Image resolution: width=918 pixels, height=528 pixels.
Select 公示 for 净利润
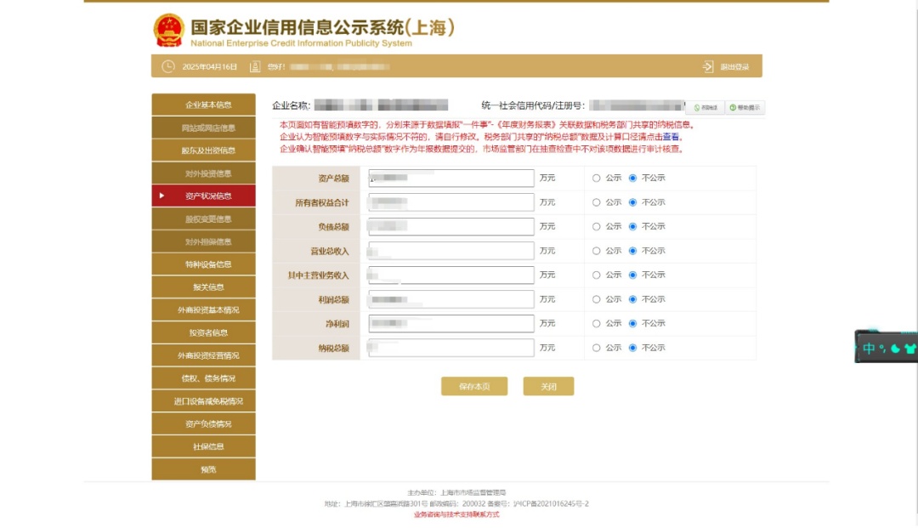click(596, 324)
